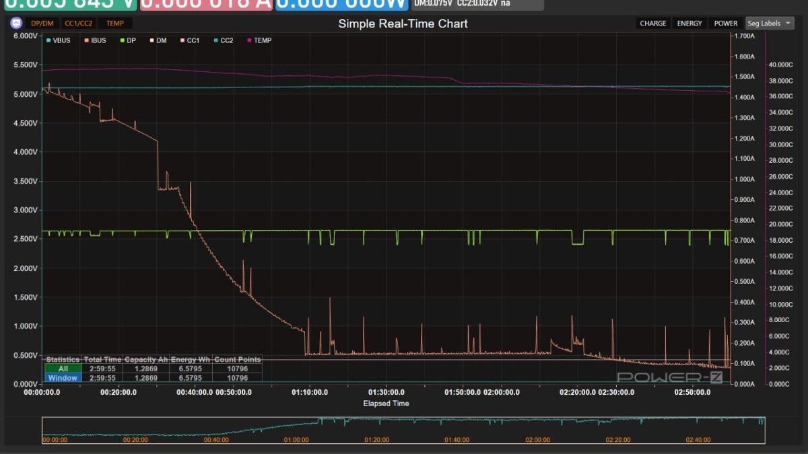Click the 6.5795 energy in Window row

[191, 378]
